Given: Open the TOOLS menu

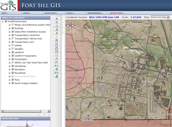Looking at the screenshot, I should [x=70, y=13].
